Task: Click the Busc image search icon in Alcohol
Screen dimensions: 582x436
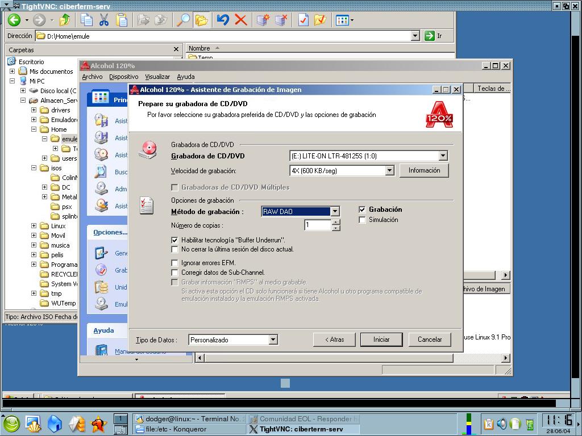Action: coord(101,171)
